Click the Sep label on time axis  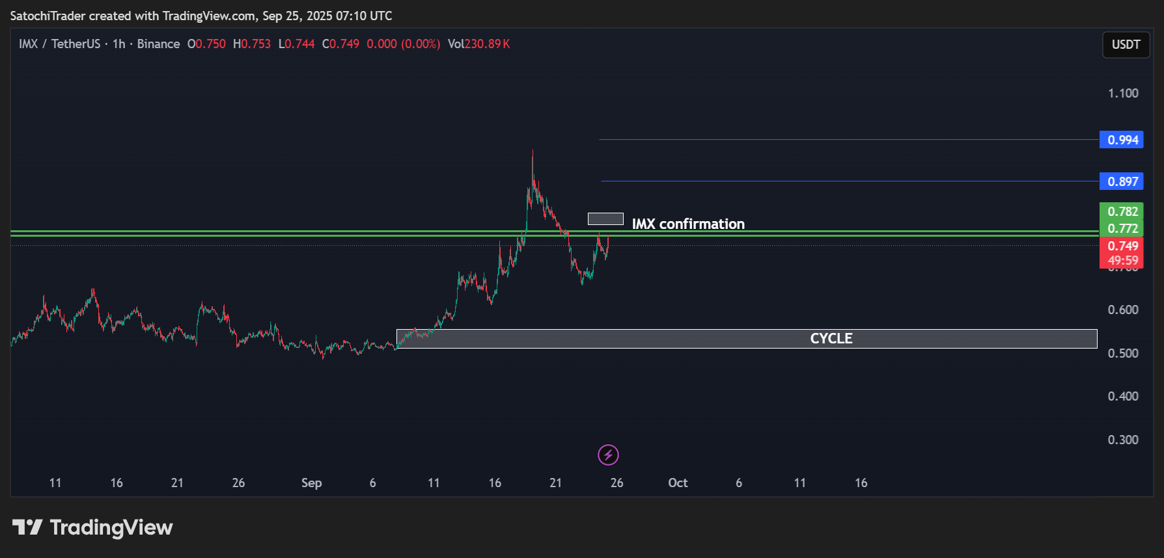(311, 483)
